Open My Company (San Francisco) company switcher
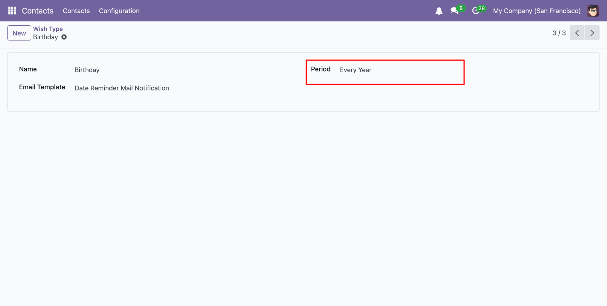 point(536,11)
